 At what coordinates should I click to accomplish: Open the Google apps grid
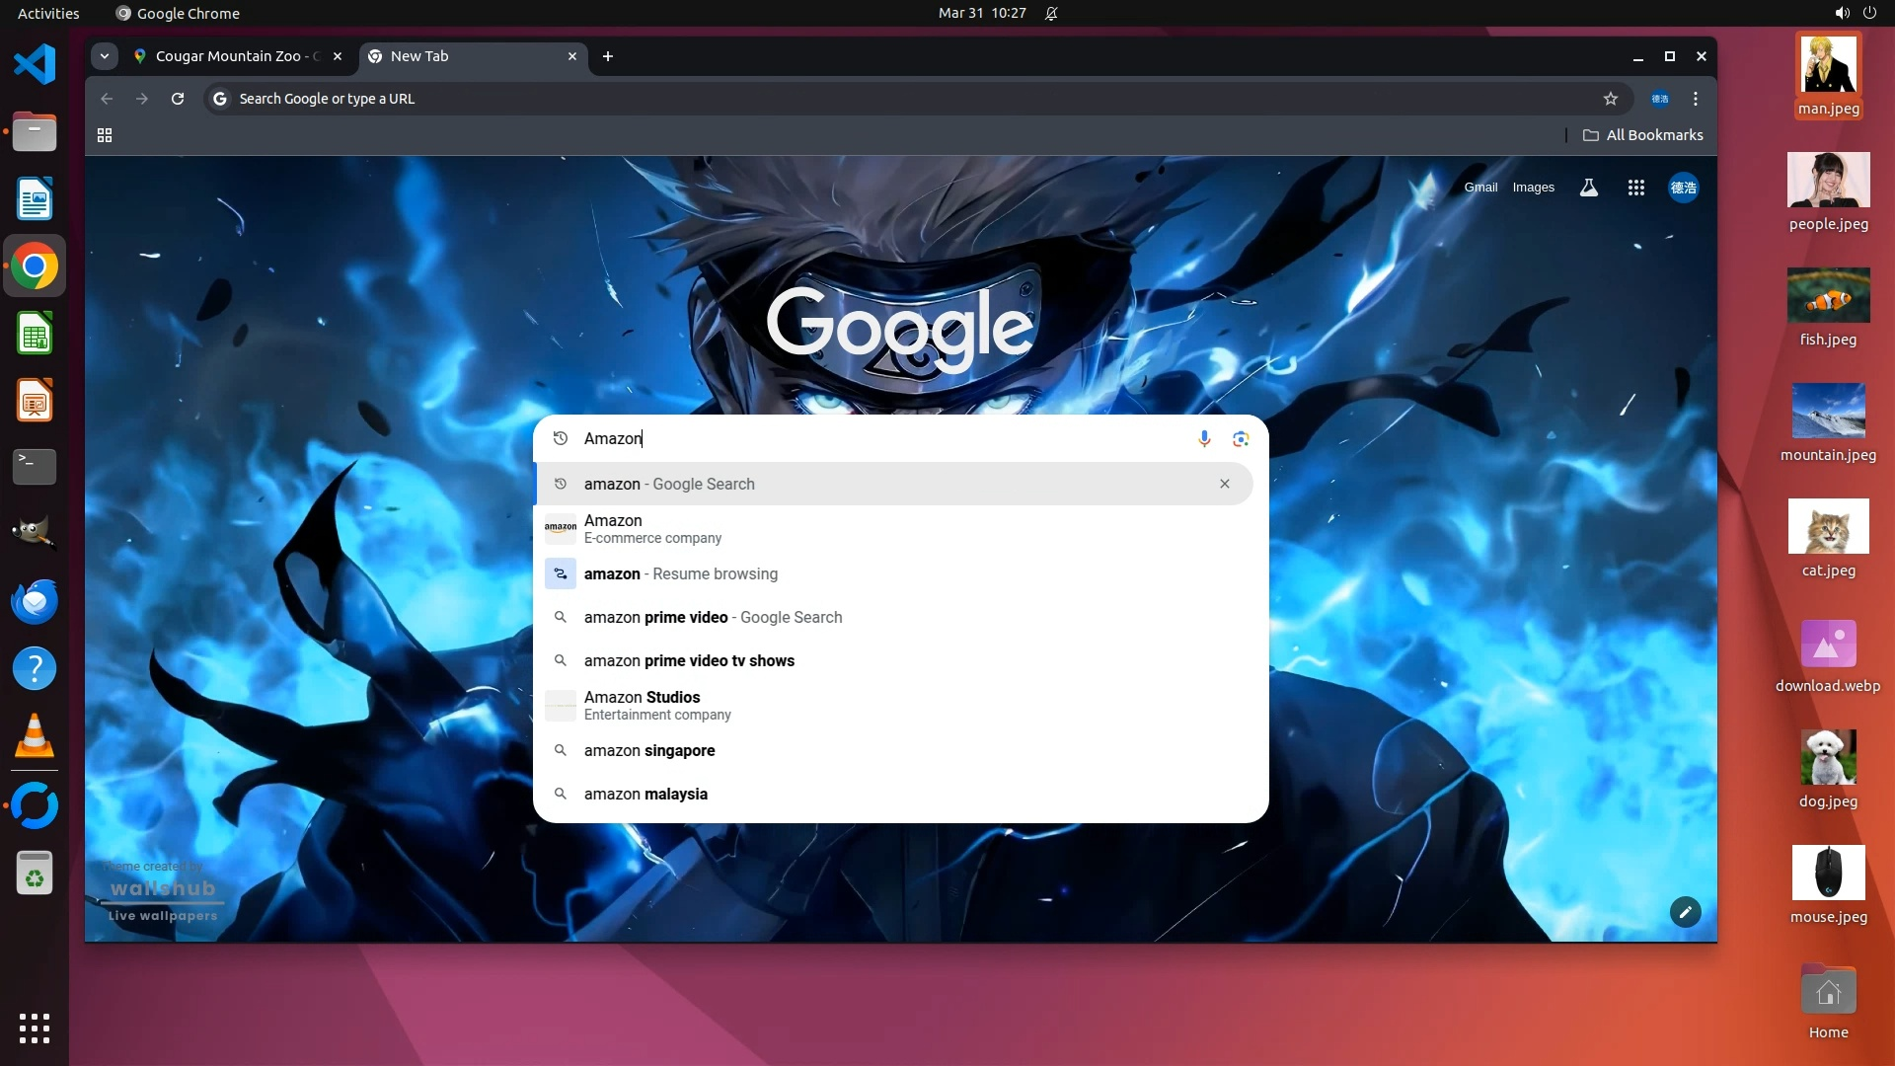point(1635,188)
